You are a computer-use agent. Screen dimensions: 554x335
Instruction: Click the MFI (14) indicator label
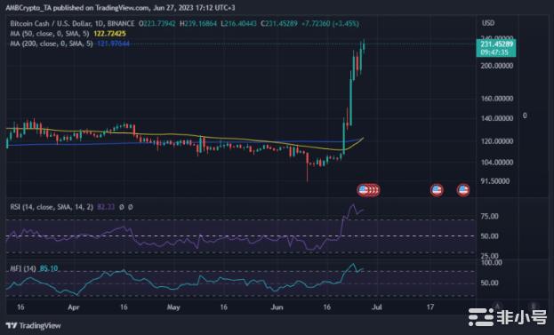click(x=22, y=268)
